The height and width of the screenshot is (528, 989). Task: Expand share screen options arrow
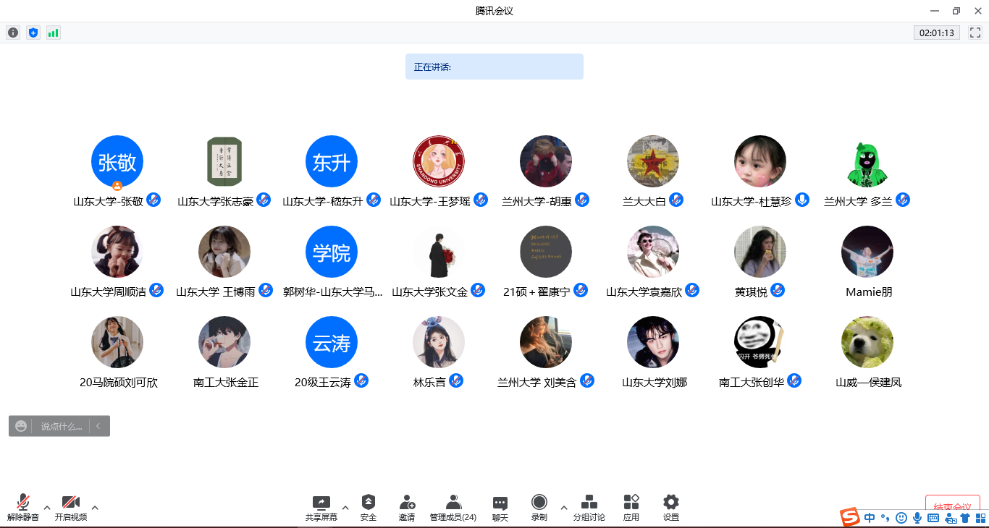point(345,507)
